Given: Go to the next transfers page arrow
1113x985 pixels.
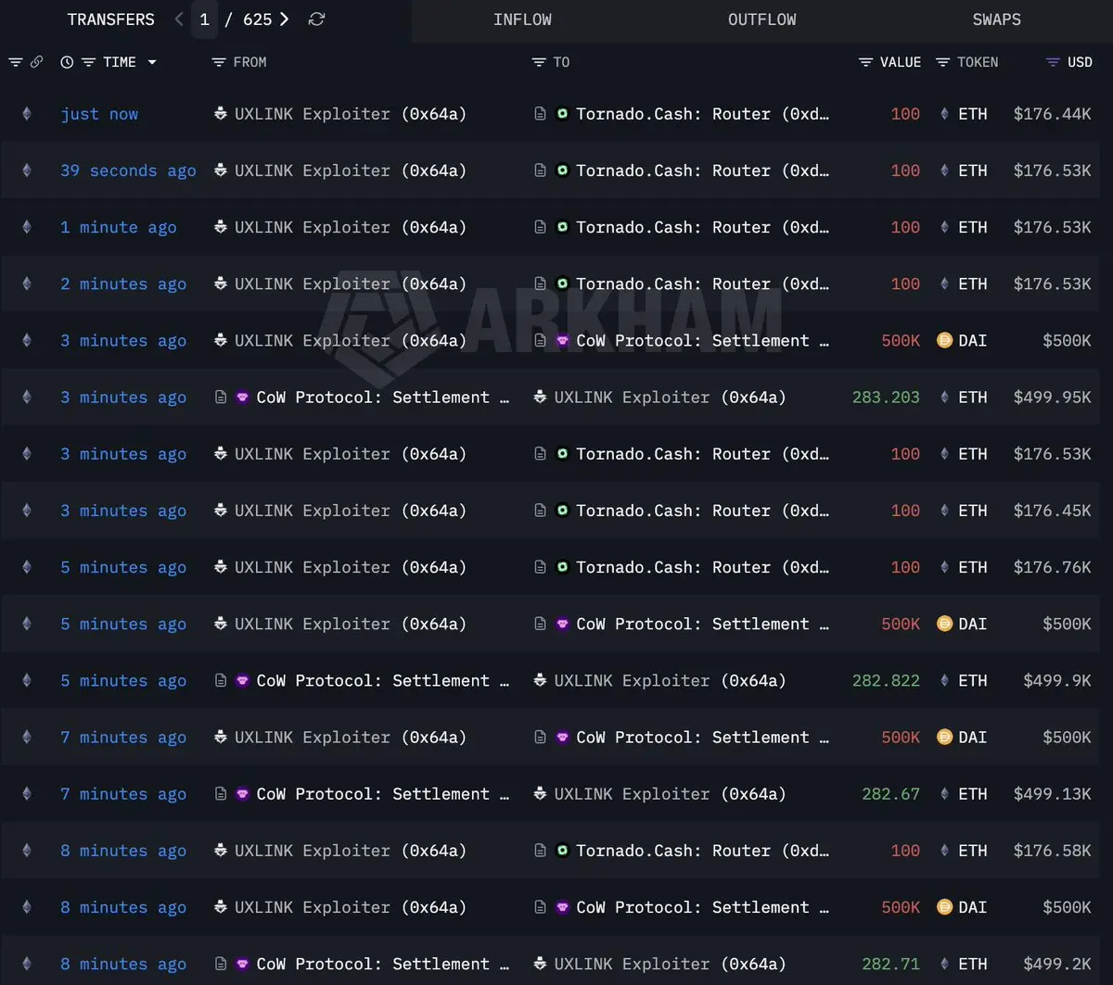Looking at the screenshot, I should (285, 19).
